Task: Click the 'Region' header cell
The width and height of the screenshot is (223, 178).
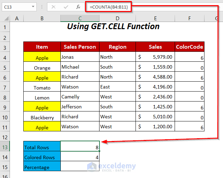Action: [117, 47]
